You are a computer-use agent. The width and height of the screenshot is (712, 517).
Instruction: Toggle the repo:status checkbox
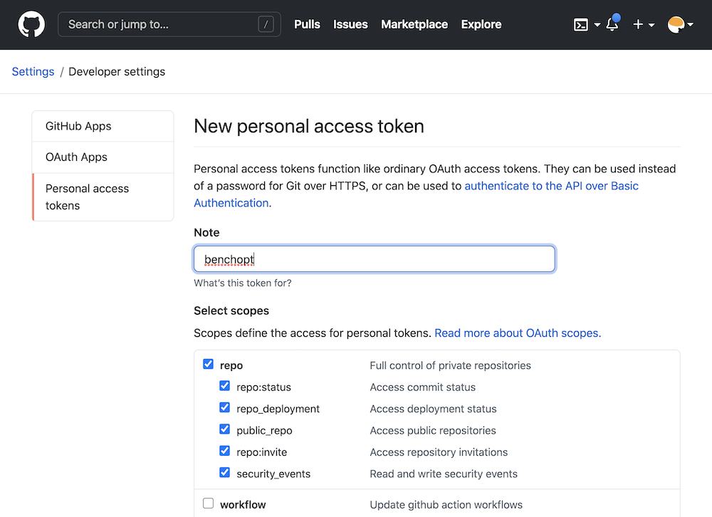pos(225,387)
